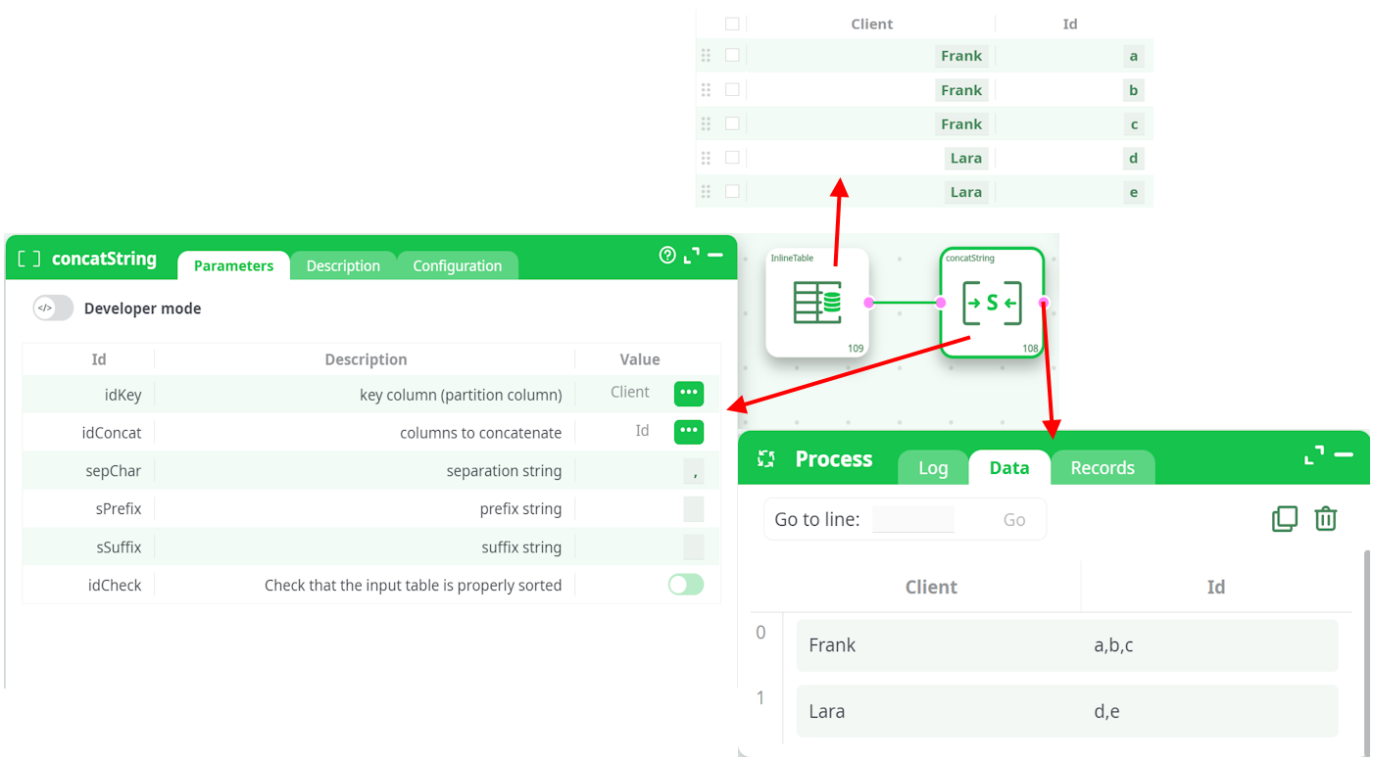Toggle idCheck sorted-table switch
Screen dimensions: 1373x759
coord(686,586)
